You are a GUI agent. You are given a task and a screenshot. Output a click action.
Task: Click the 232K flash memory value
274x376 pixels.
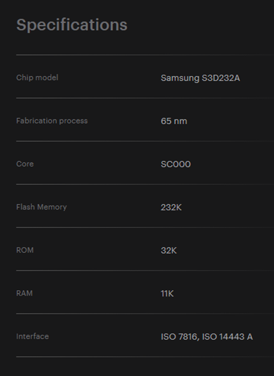(171, 207)
